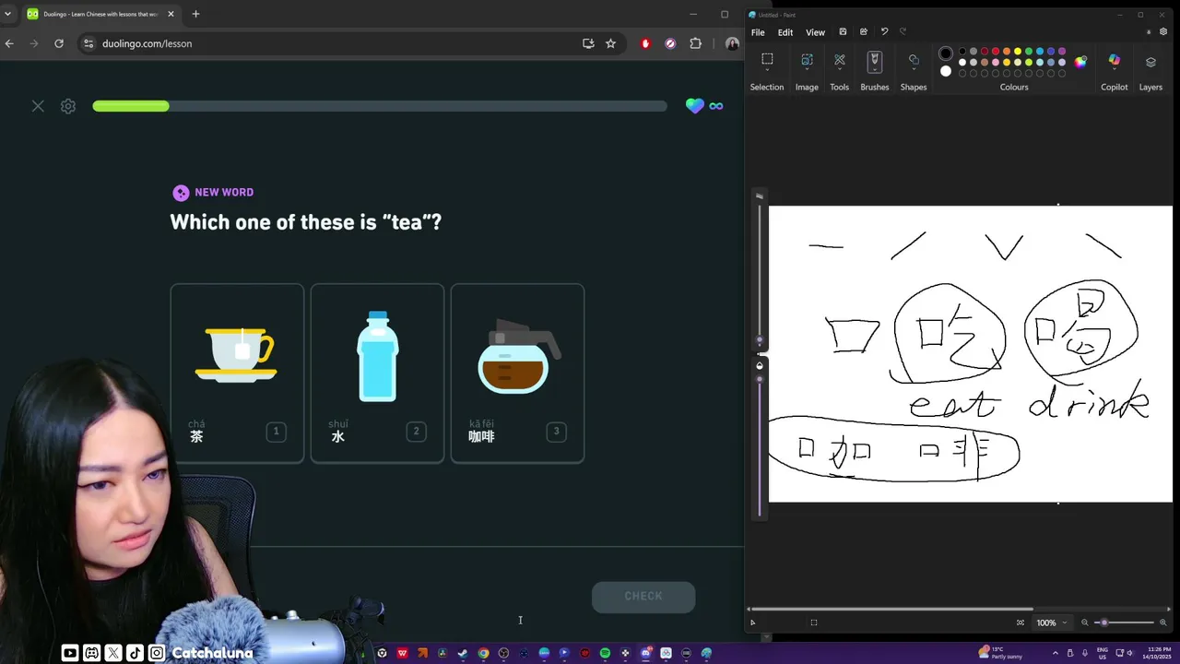Click the CHECK button

pyautogui.click(x=643, y=597)
